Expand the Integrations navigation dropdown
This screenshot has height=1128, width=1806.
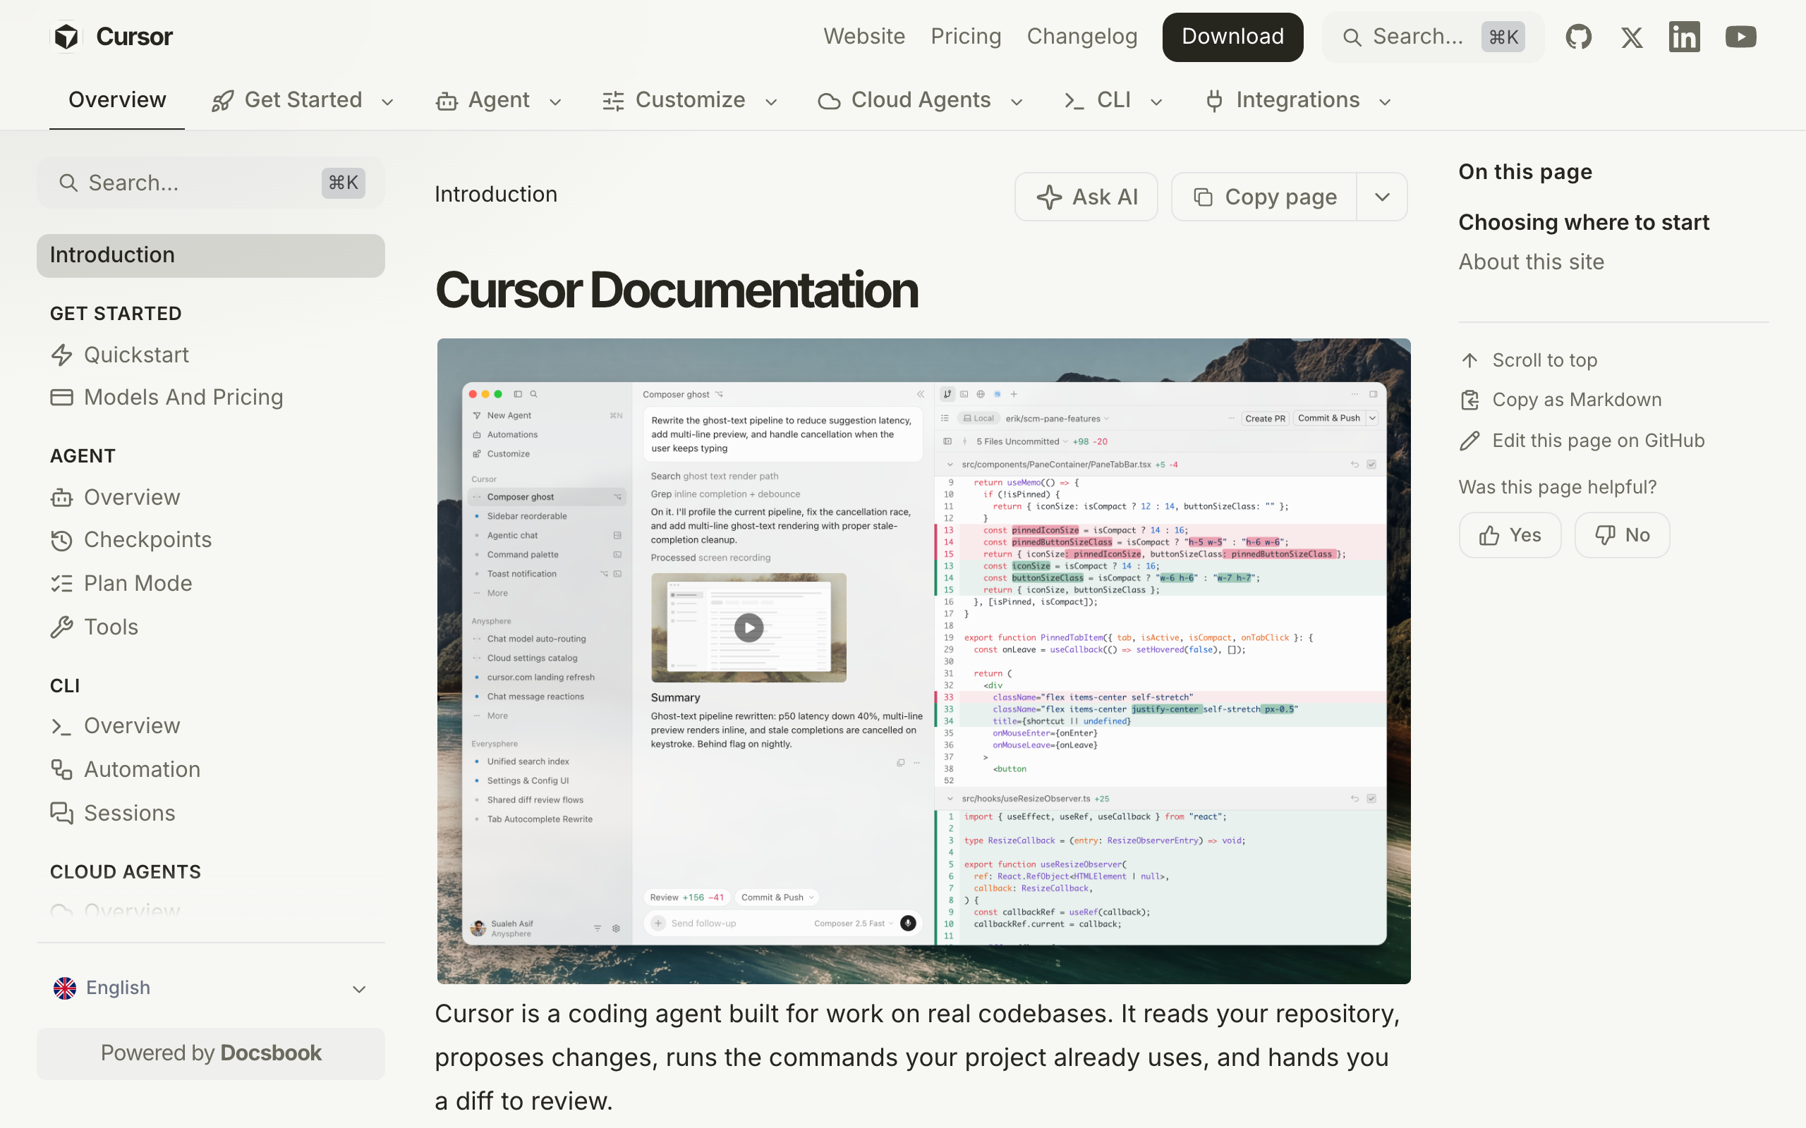1385,102
